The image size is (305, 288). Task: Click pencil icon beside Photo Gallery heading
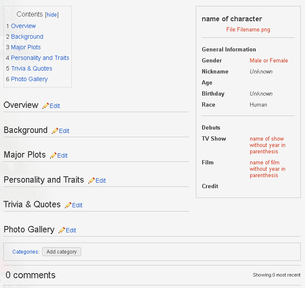point(62,230)
